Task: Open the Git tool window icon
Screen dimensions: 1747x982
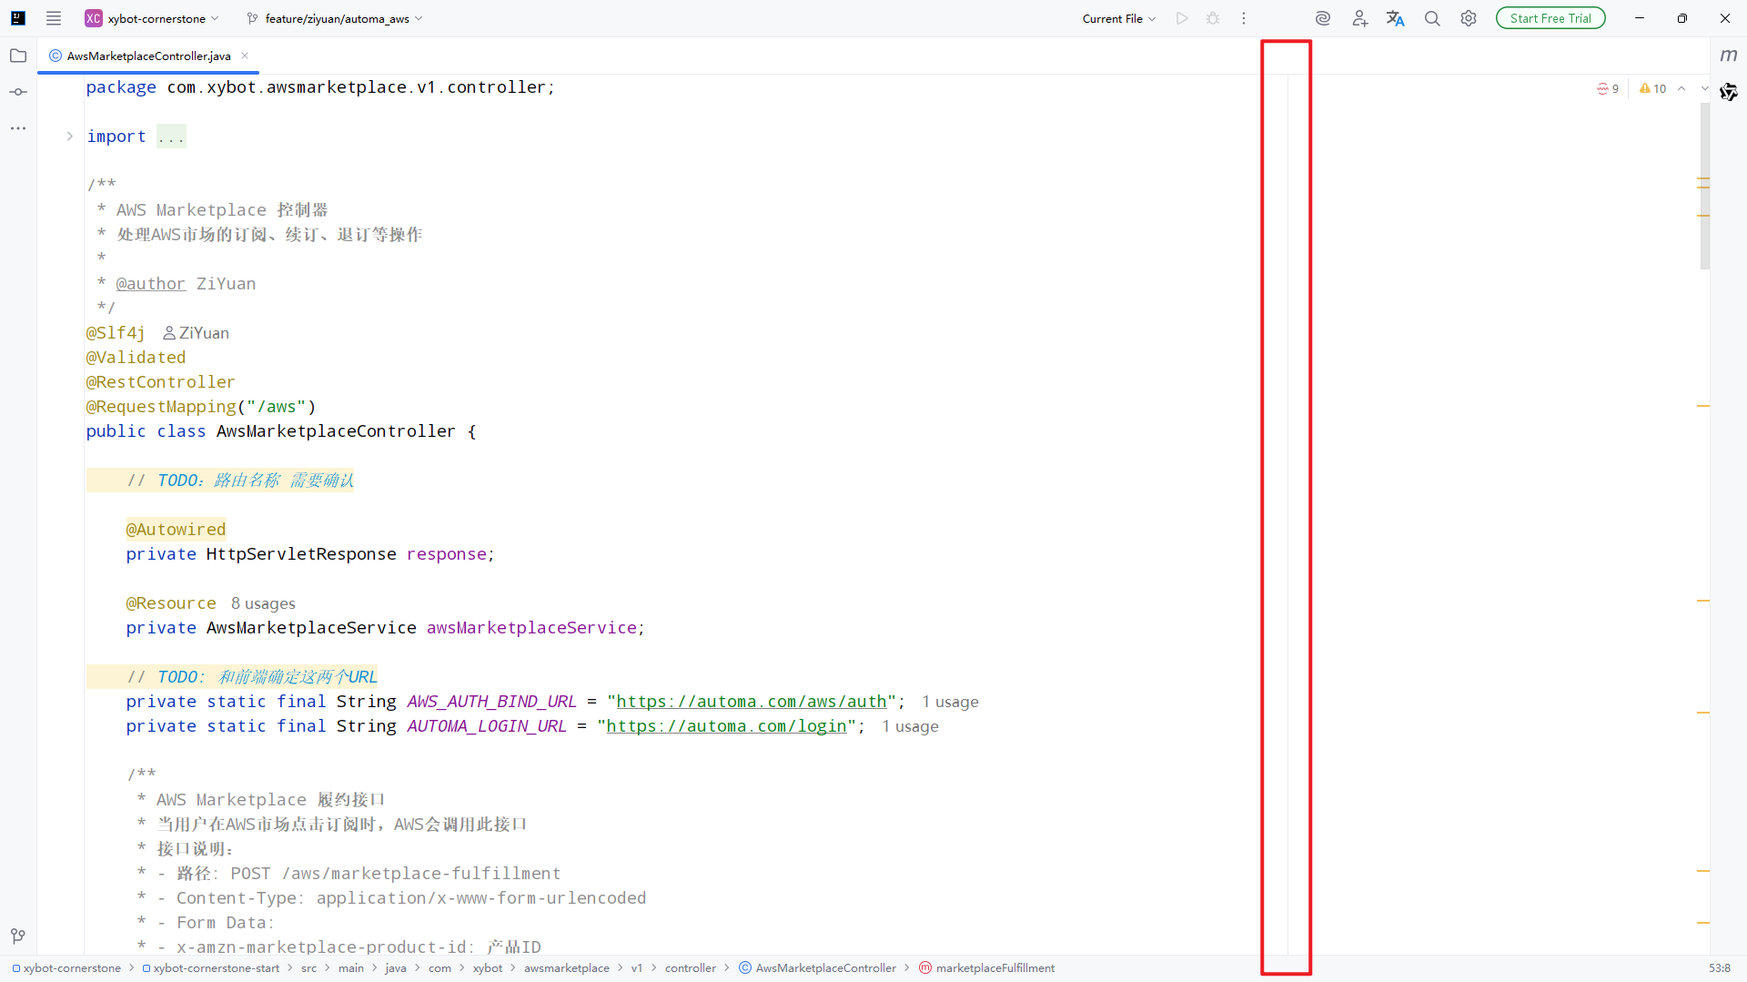Action: coord(18,936)
